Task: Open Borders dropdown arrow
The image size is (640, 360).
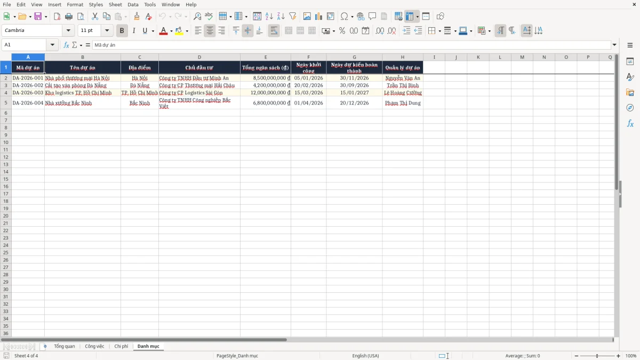Action: 439,31
